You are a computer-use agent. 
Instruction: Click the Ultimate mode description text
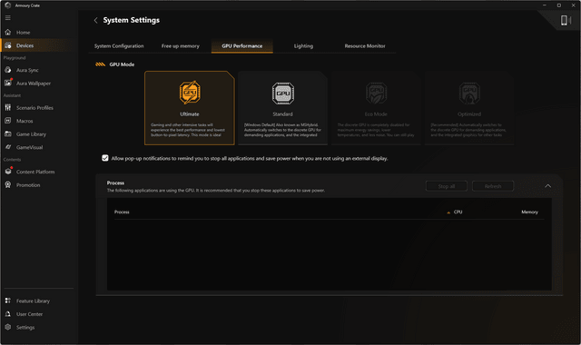coord(188,130)
